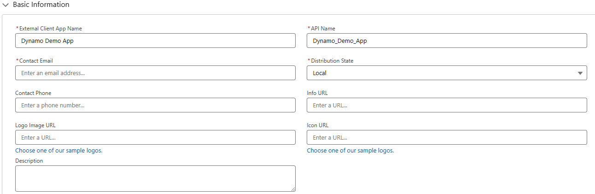The height and width of the screenshot is (194, 595).
Task: Click the External Client App Name field
Action: tap(155, 41)
